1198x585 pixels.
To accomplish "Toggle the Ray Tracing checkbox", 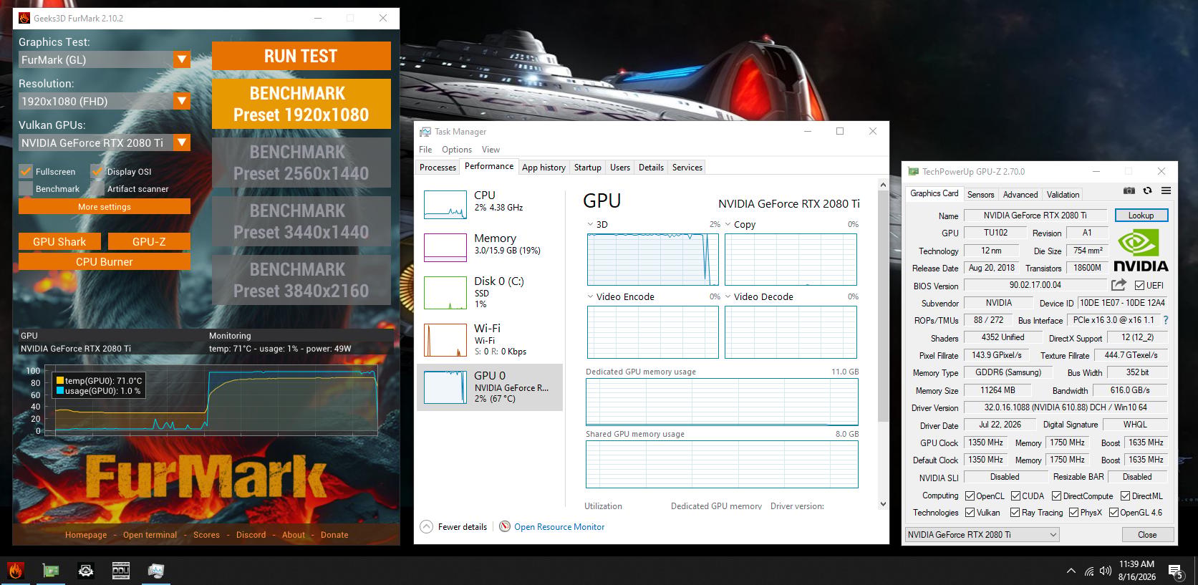I will point(1015,512).
